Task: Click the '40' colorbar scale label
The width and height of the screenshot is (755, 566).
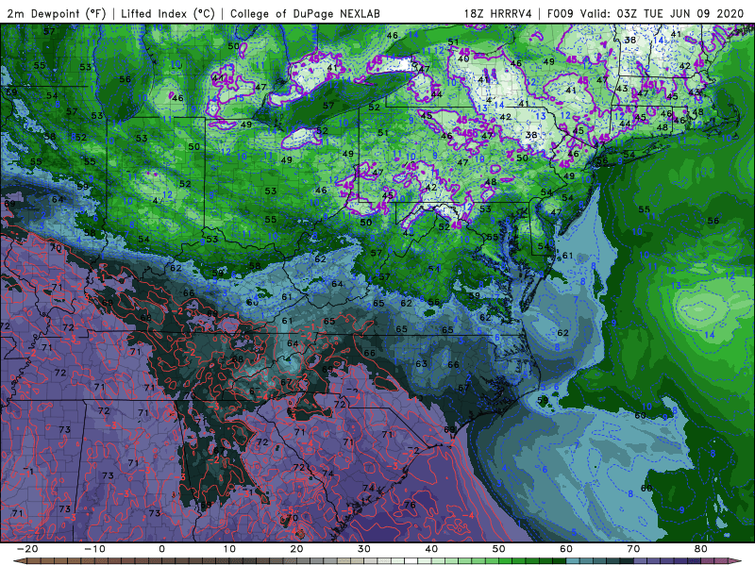Action: coord(431,549)
